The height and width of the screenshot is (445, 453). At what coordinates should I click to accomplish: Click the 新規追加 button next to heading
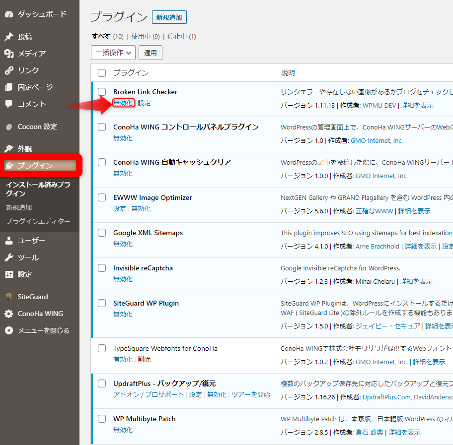pyautogui.click(x=169, y=17)
